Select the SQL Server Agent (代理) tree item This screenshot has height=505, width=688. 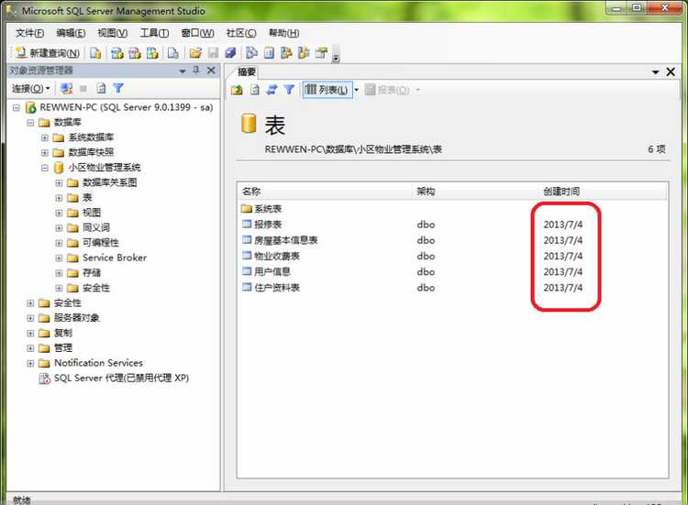121,378
